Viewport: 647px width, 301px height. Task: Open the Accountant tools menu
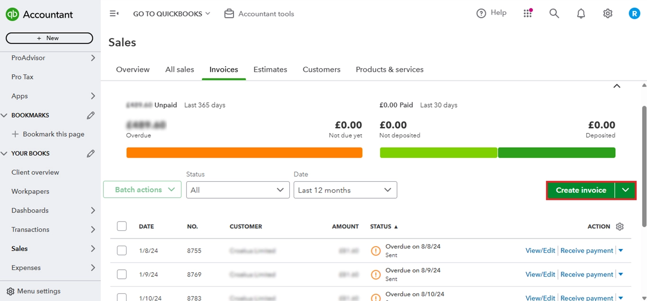(259, 13)
